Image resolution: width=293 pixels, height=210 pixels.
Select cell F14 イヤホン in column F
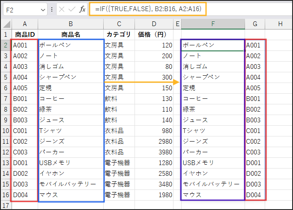[213, 174]
